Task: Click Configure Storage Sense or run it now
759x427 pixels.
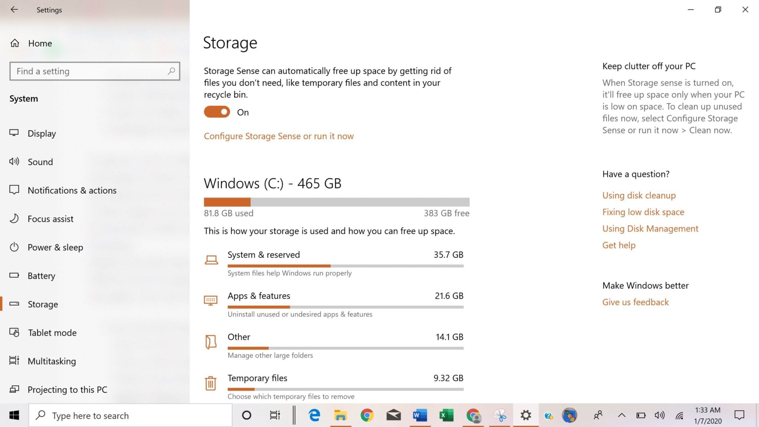Action: (279, 136)
